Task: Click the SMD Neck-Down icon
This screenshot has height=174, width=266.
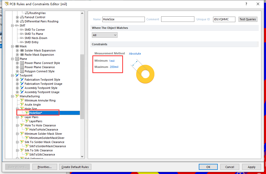Action: (22, 38)
